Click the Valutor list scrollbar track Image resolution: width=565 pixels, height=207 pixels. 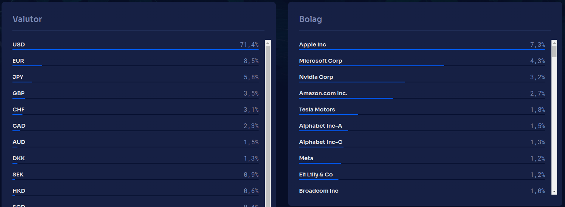[x=268, y=124]
